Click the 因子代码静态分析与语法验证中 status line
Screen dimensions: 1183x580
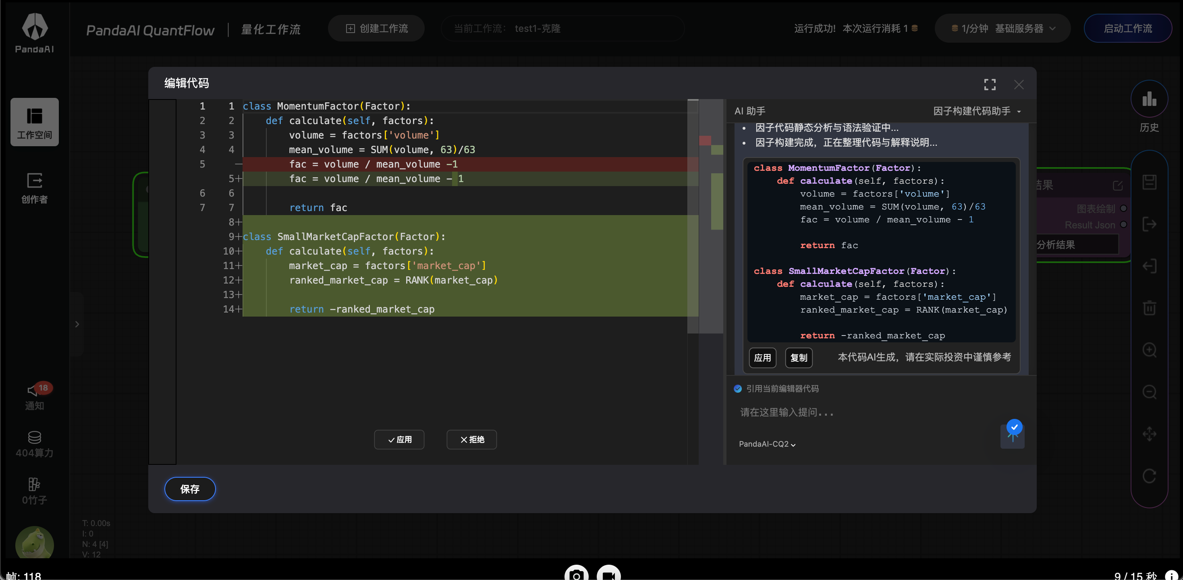tap(827, 128)
